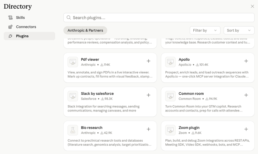Image resolution: width=258 pixels, height=154 pixels.
Task: Click the Bio research flask icon
Action: (x=73, y=130)
